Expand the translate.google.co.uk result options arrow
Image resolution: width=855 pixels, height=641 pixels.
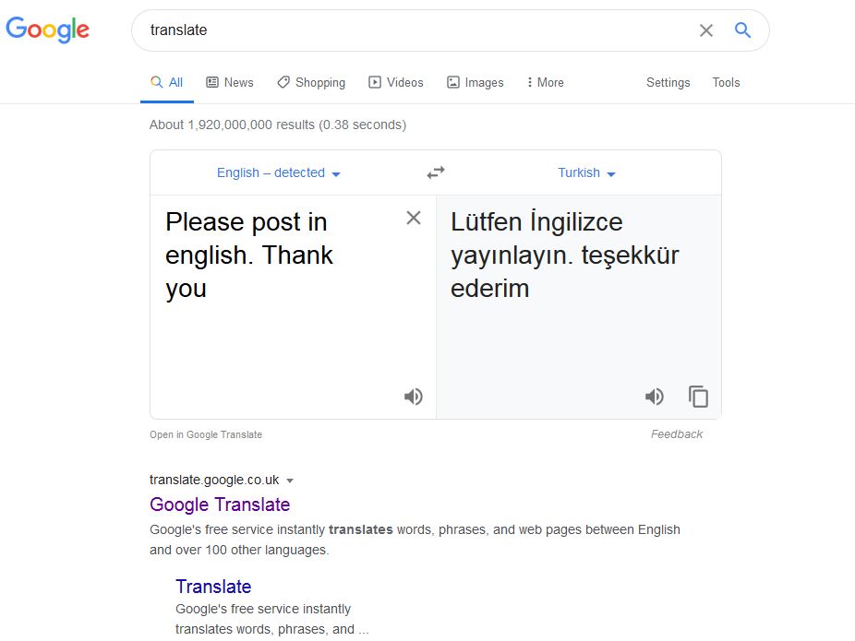(290, 481)
